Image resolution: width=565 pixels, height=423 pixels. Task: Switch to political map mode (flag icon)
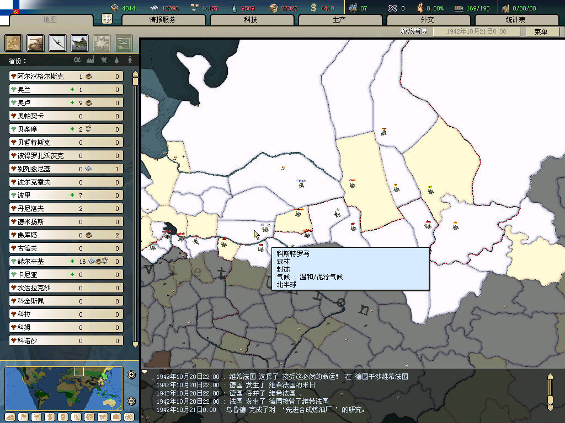(x=23, y=417)
